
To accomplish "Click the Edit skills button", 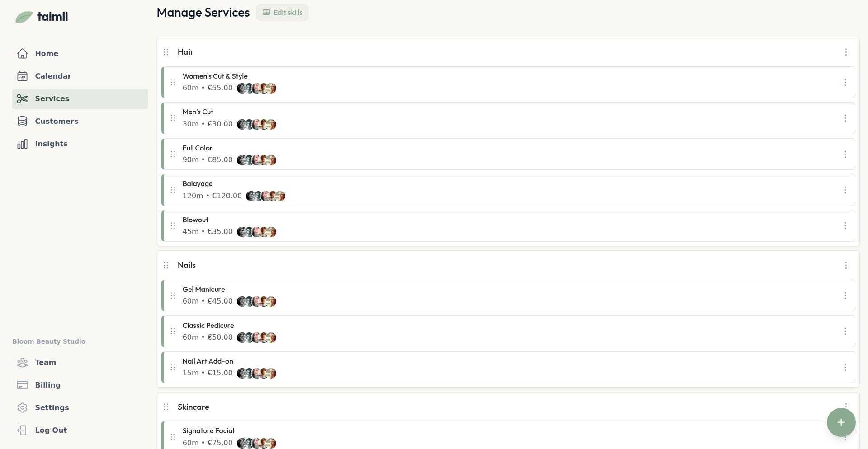I will point(282,13).
